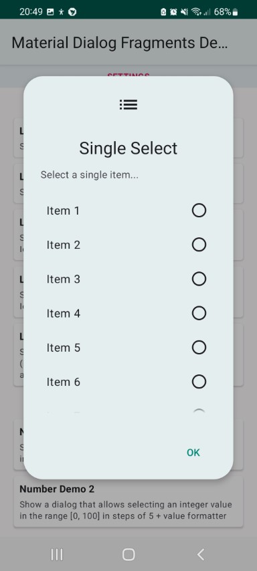Image resolution: width=257 pixels, height=571 pixels.
Task: Select the Item 3 radio button
Action: click(199, 279)
